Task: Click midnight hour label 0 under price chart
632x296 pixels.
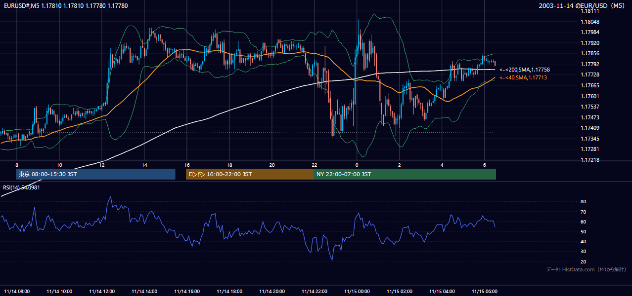Action: coord(357,165)
